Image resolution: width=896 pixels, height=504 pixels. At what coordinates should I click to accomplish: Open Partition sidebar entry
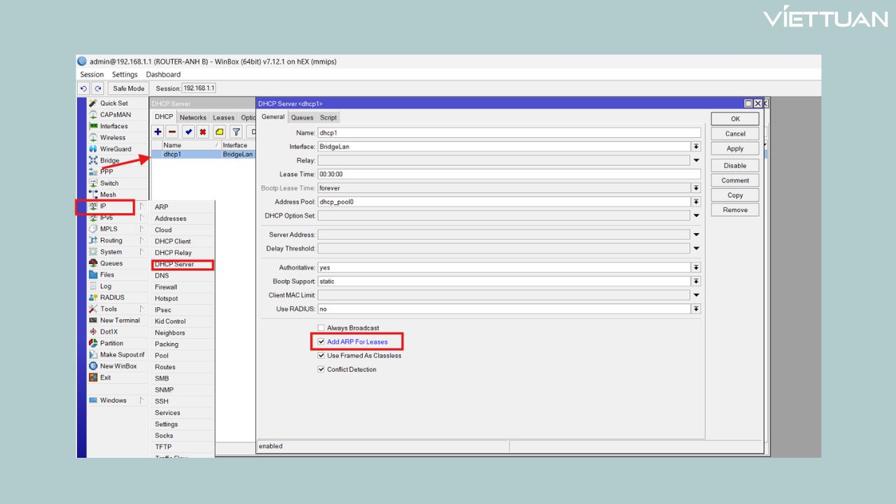pos(111,343)
